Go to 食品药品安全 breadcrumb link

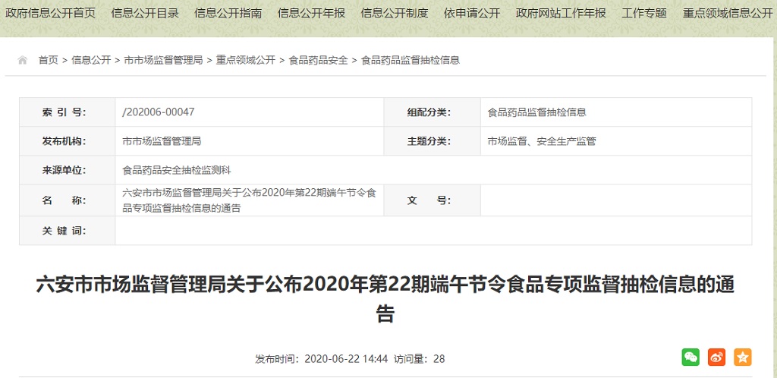pos(318,61)
